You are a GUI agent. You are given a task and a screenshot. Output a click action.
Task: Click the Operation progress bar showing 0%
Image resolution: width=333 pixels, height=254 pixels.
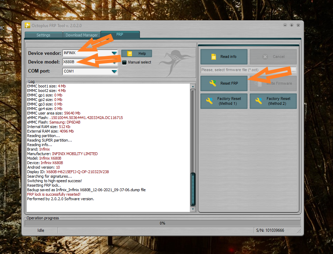(x=163, y=223)
